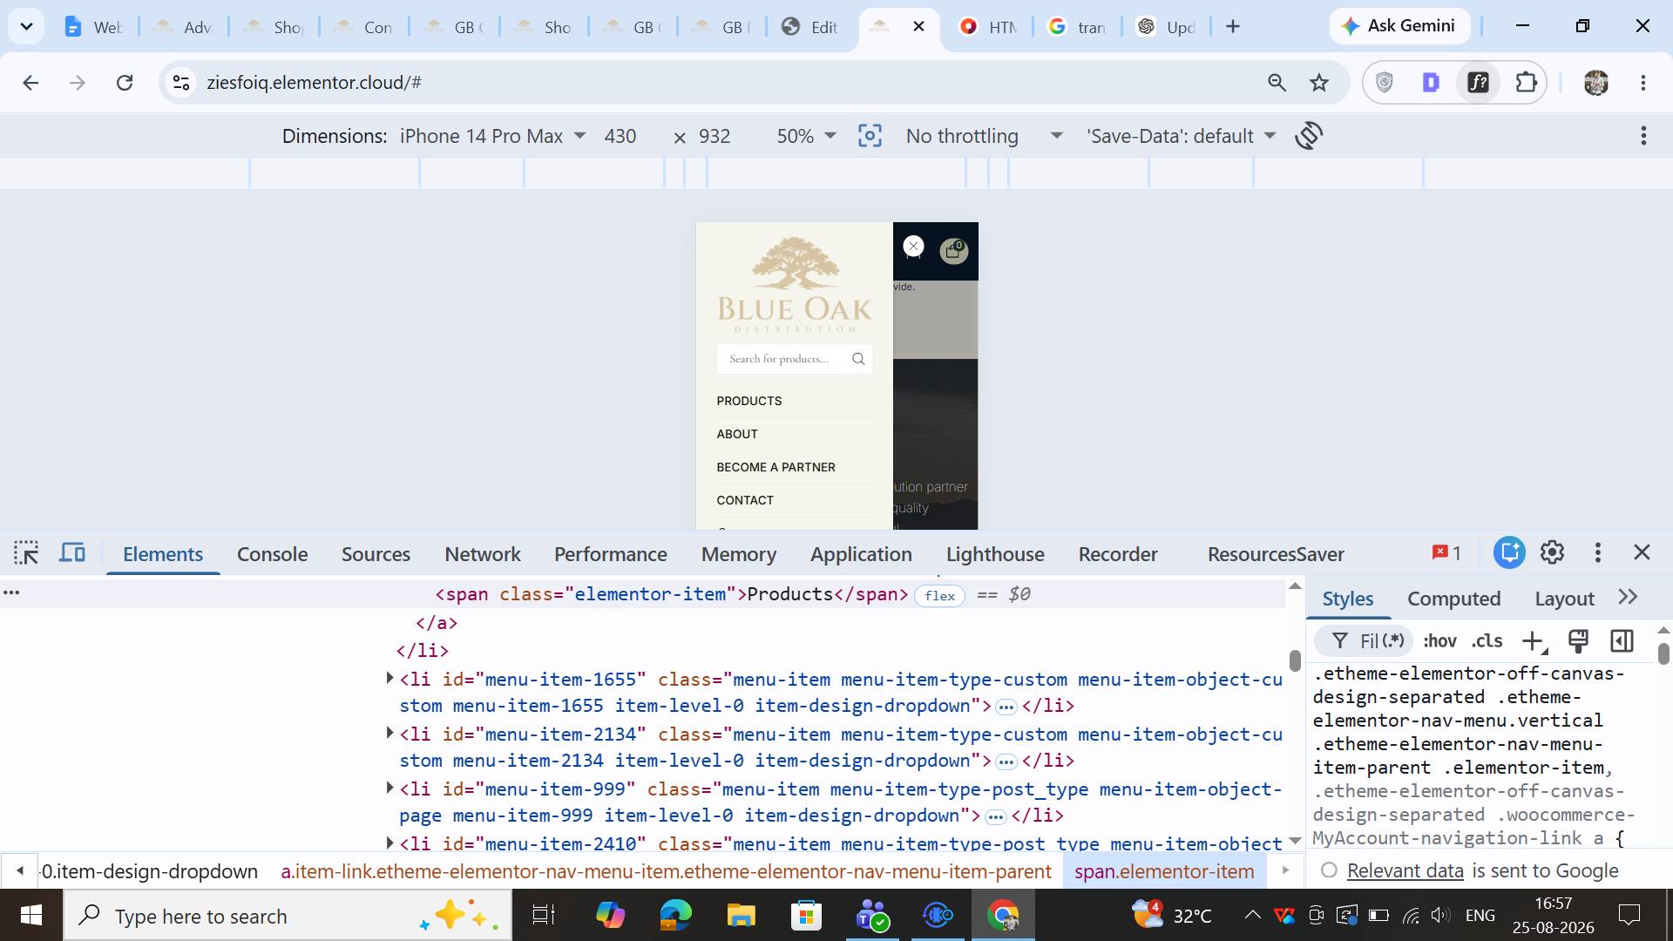Screen dimensions: 1673x941
Task: Open the Computed styles tab
Action: coord(1453,599)
